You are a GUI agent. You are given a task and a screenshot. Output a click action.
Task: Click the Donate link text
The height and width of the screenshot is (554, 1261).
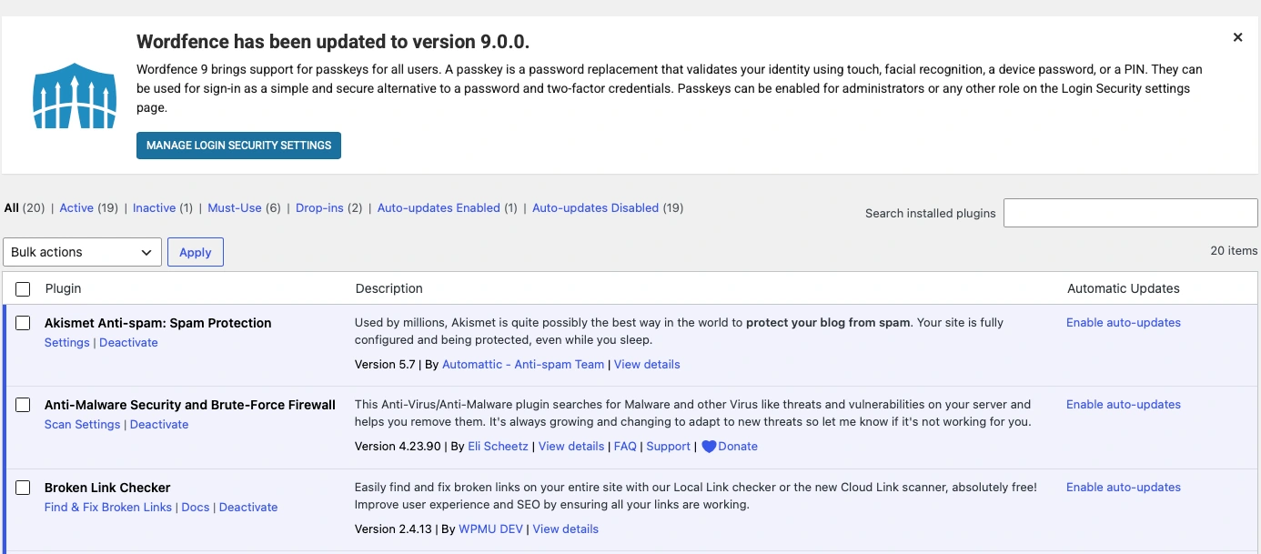(x=738, y=447)
